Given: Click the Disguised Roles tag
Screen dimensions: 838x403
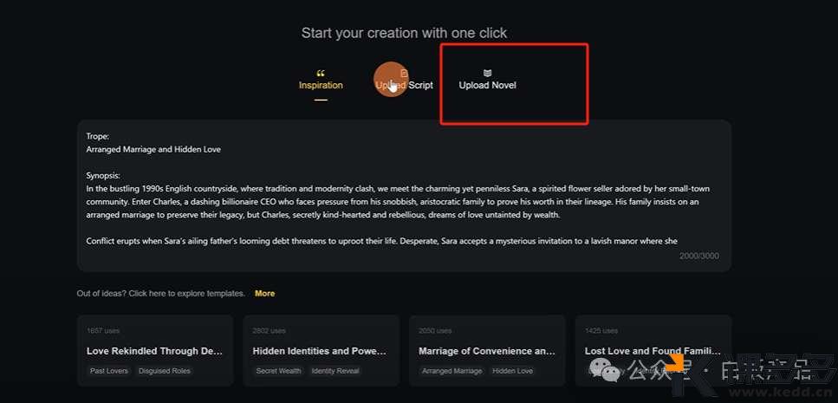Looking at the screenshot, I should point(166,371).
